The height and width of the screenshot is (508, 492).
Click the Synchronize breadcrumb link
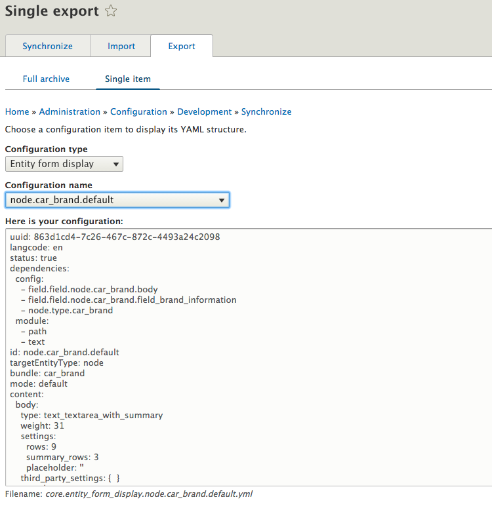coord(266,111)
